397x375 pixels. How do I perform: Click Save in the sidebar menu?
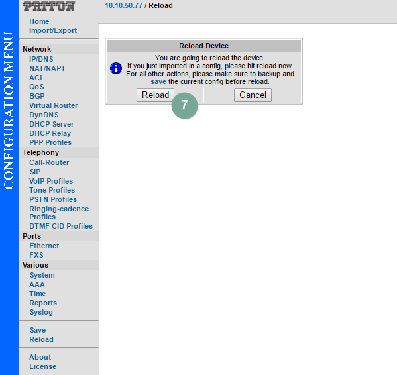tap(38, 330)
